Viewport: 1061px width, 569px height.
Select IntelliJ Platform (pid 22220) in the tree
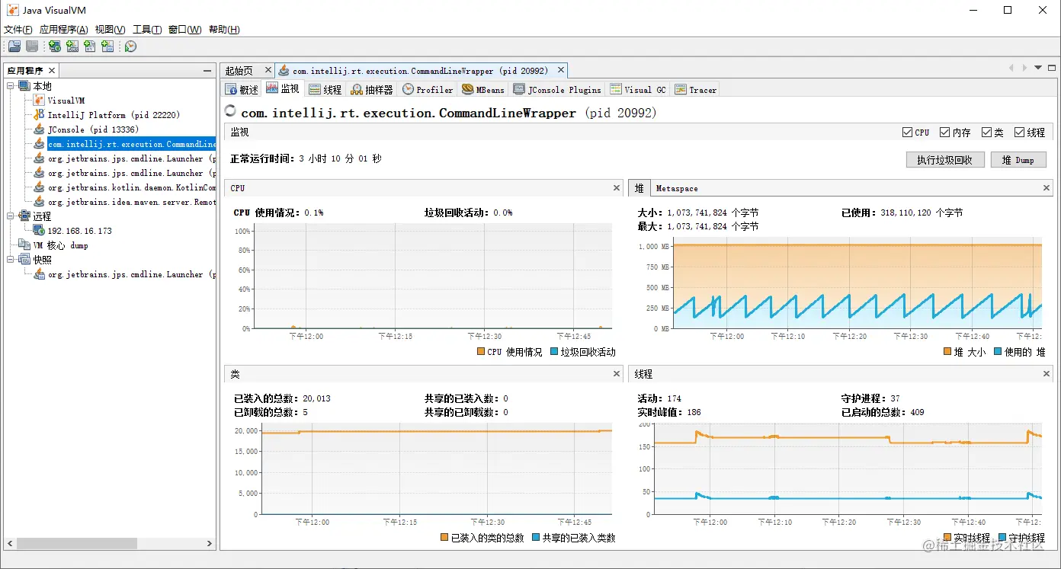point(114,115)
